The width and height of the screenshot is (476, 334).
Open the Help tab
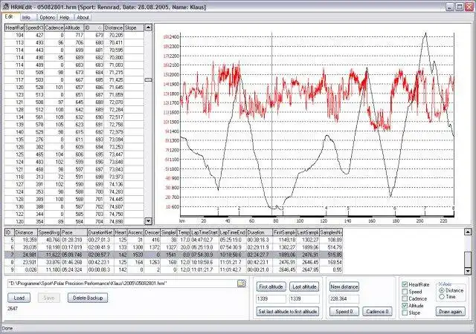[65, 18]
